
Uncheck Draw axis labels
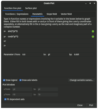[x=20, y=80]
